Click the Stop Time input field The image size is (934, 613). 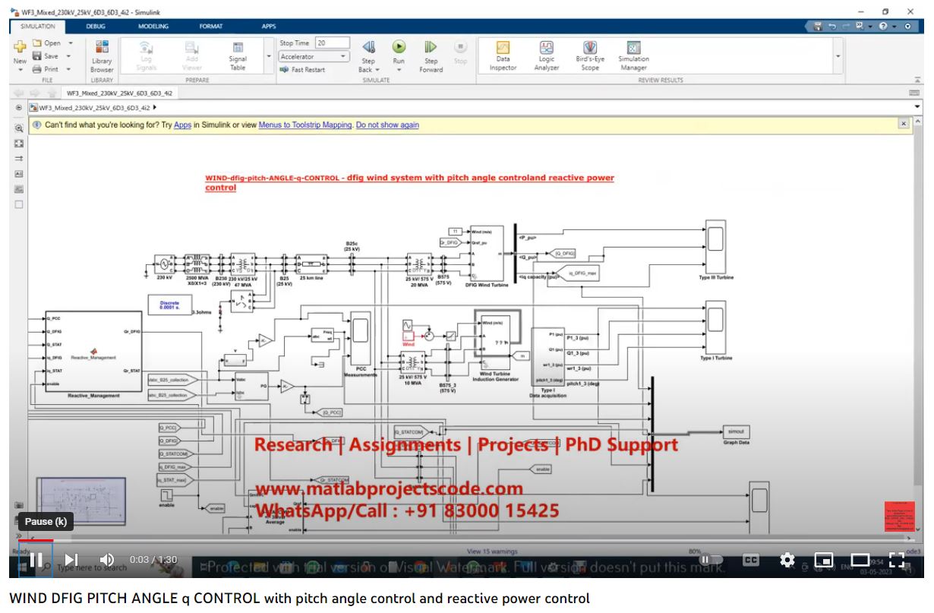click(332, 43)
